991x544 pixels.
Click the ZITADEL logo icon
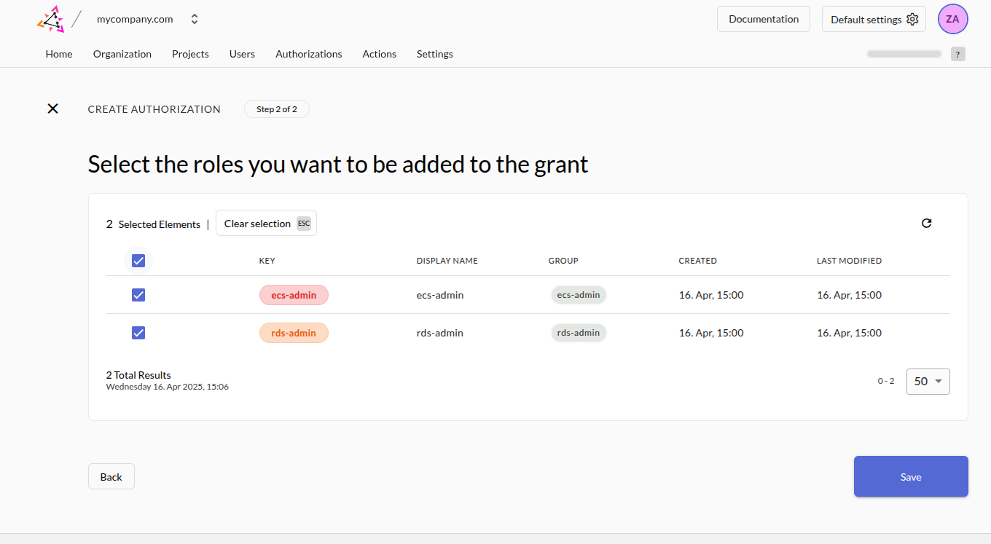50,20
